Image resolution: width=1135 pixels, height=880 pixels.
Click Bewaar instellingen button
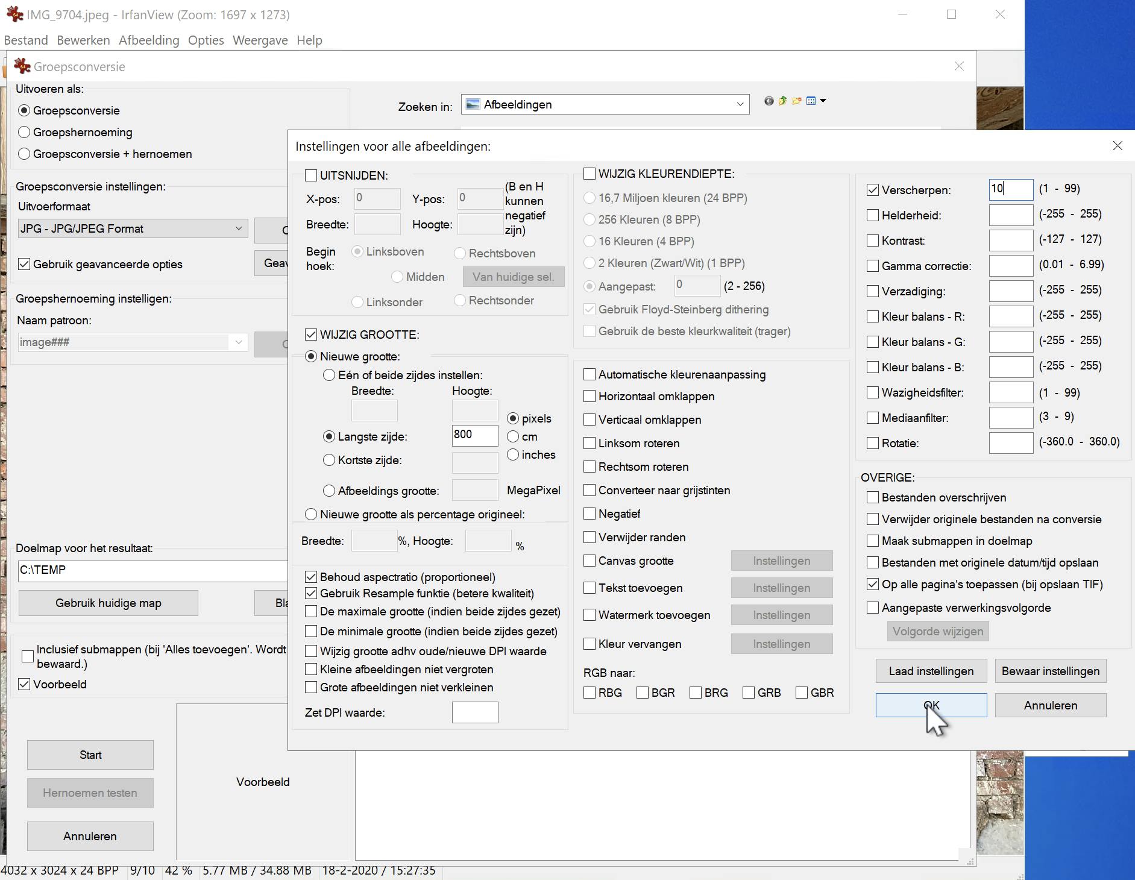pos(1050,671)
